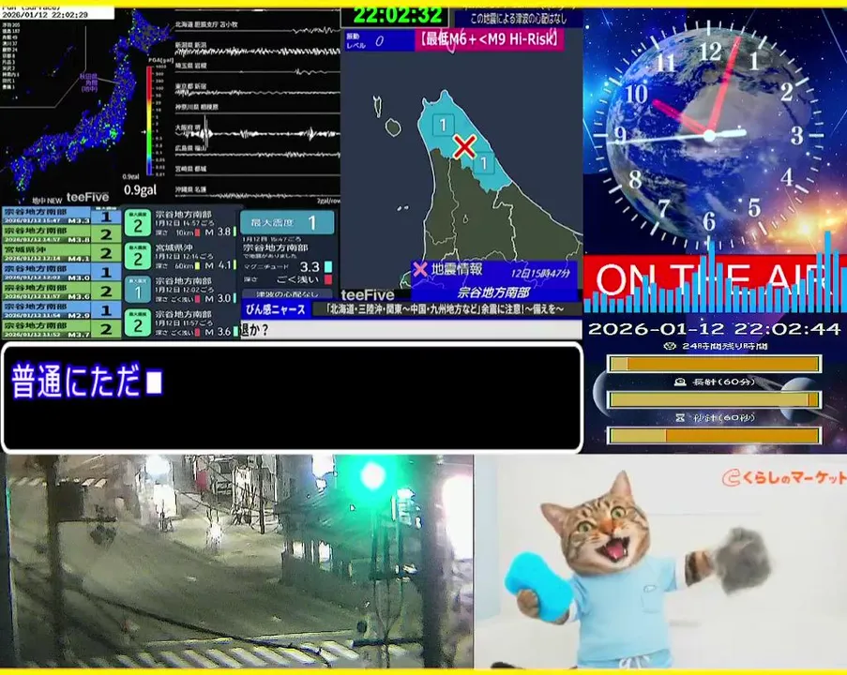Click the pink X beside 地震情報
Viewport: 847px width, 675px height.
point(420,269)
